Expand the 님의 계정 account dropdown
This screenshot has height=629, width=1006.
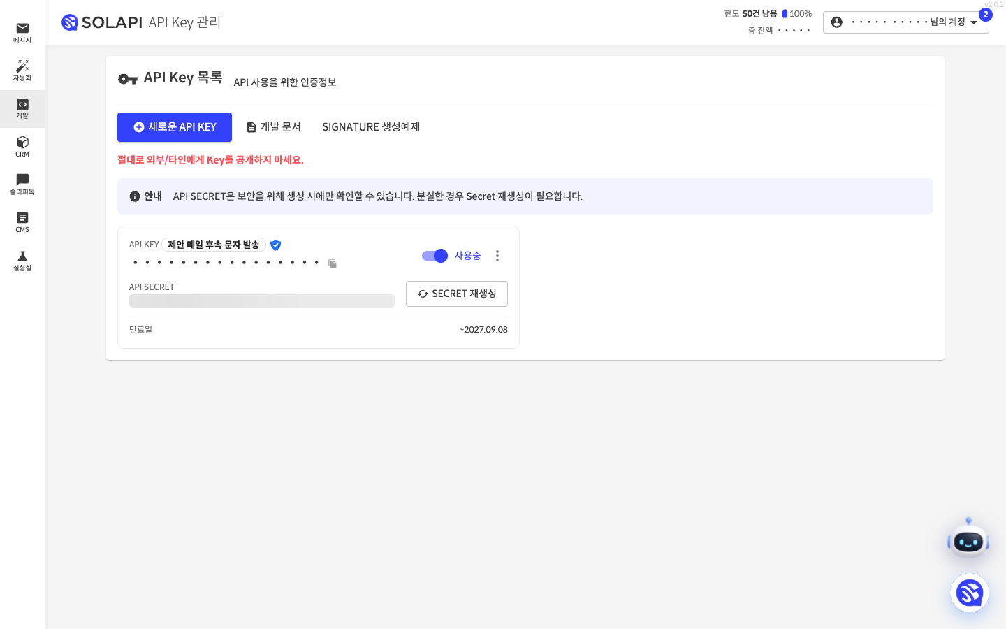pyautogui.click(x=905, y=22)
